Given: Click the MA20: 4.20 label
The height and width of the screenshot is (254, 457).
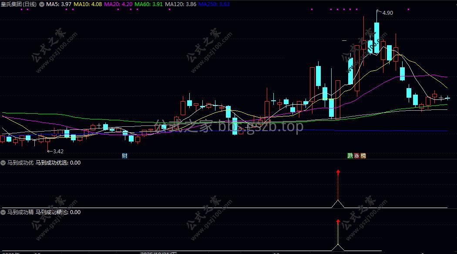Looking at the screenshot, I should (118, 4).
